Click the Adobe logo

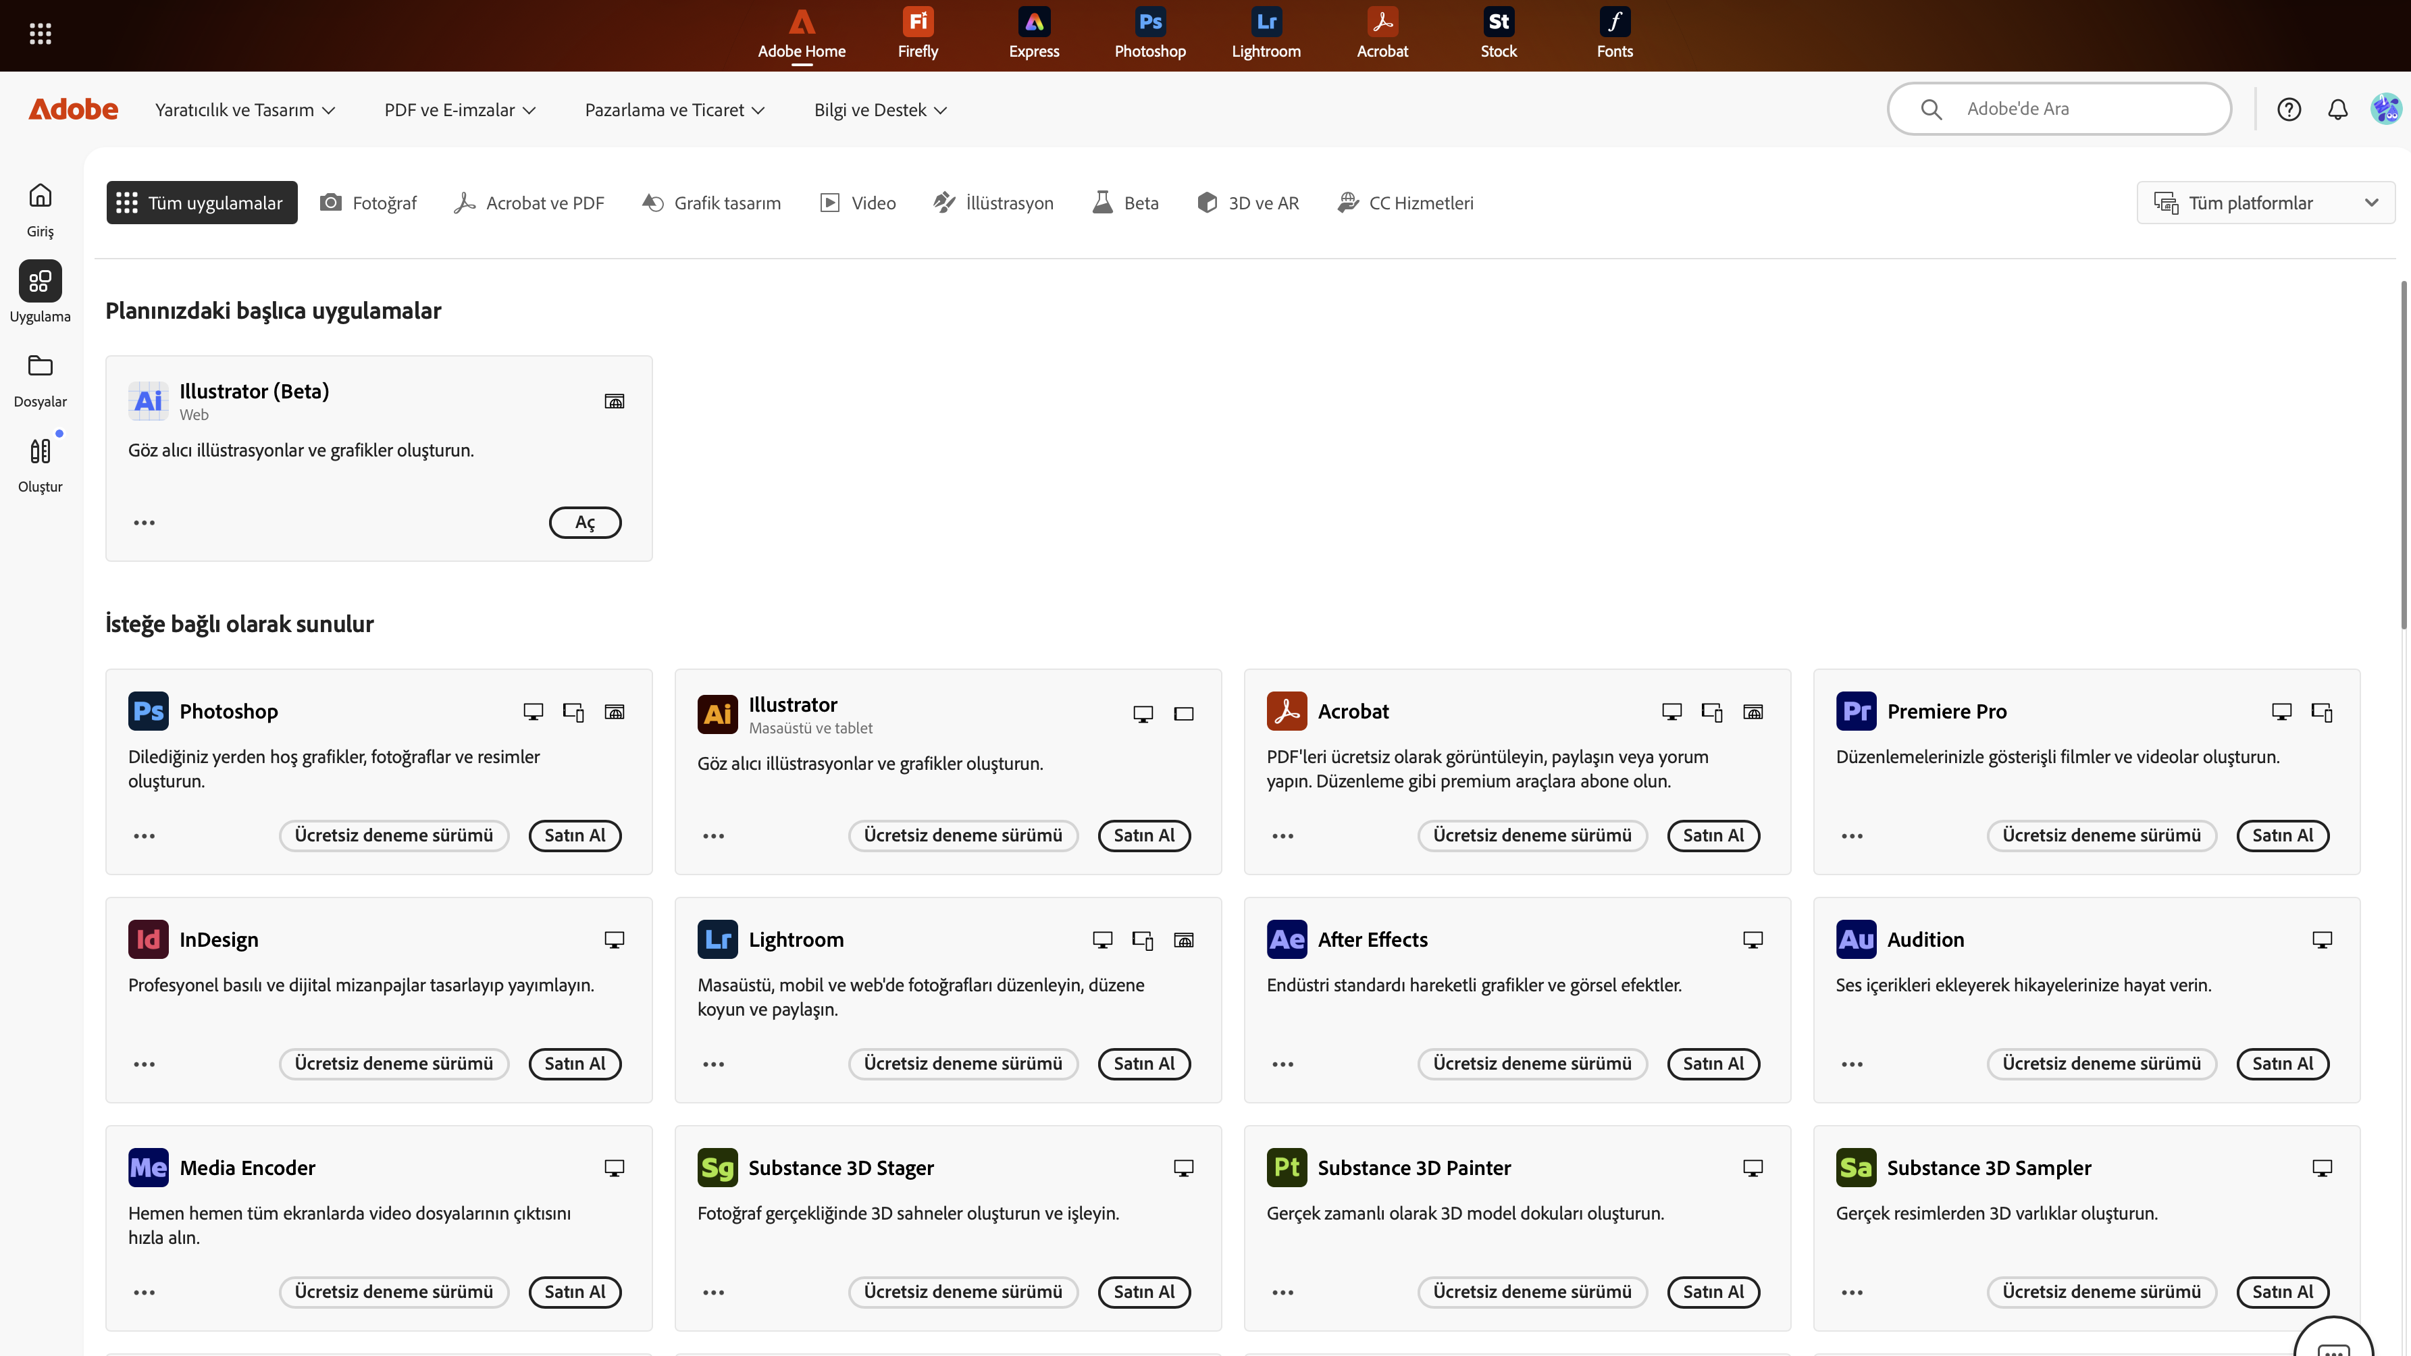(73, 109)
